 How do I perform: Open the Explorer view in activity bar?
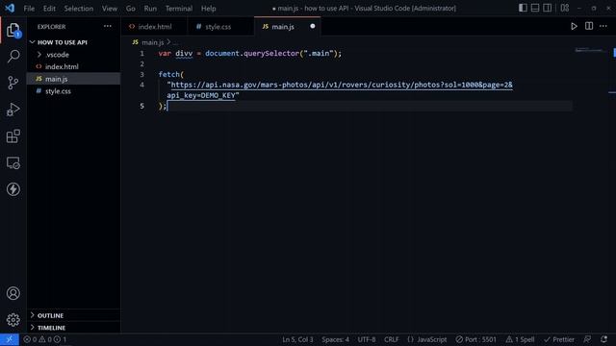tap(13, 30)
